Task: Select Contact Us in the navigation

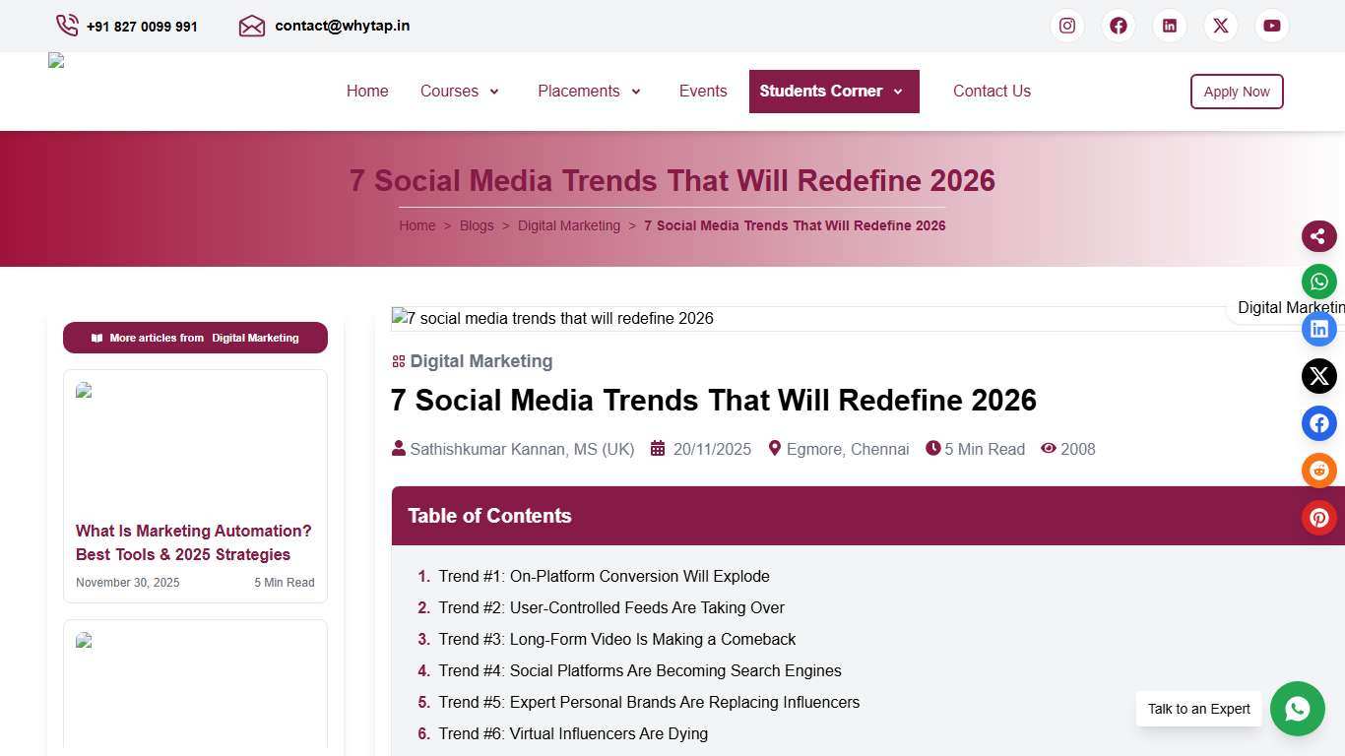Action: 992,91
